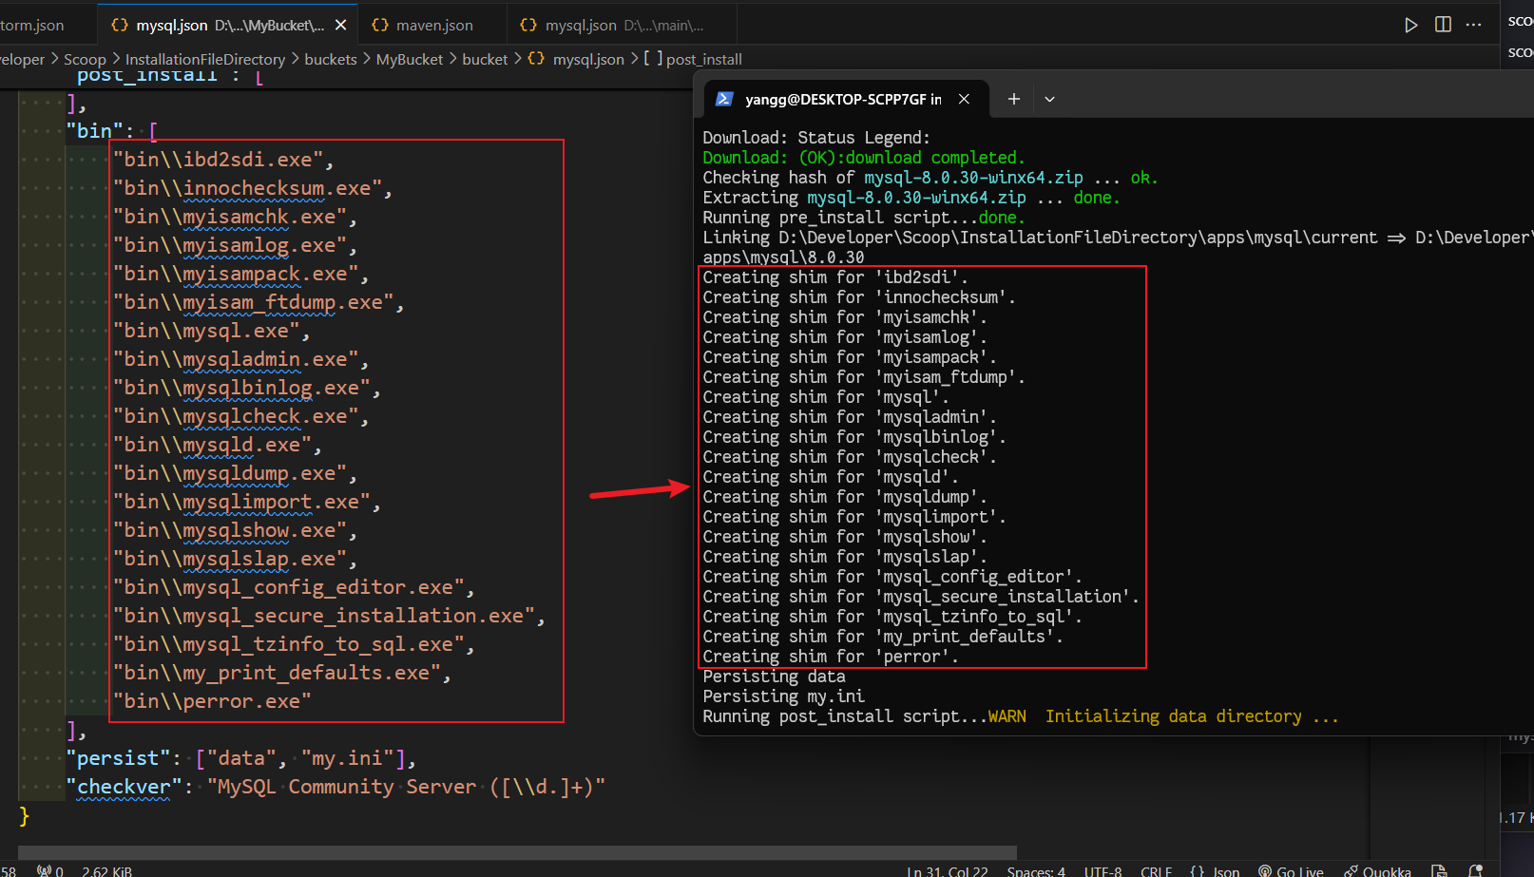The image size is (1534, 877).
Task: Click the array icon beside post_install breadcrumb
Action: (653, 59)
